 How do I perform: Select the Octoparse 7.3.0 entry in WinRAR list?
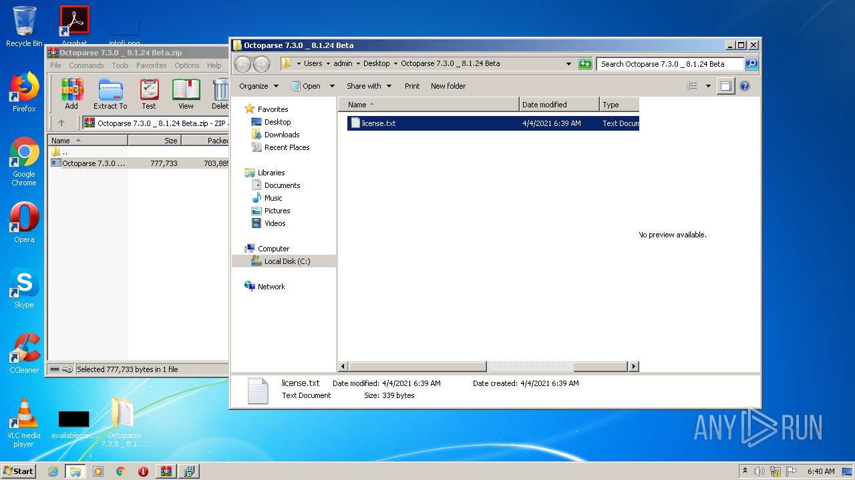(140, 163)
